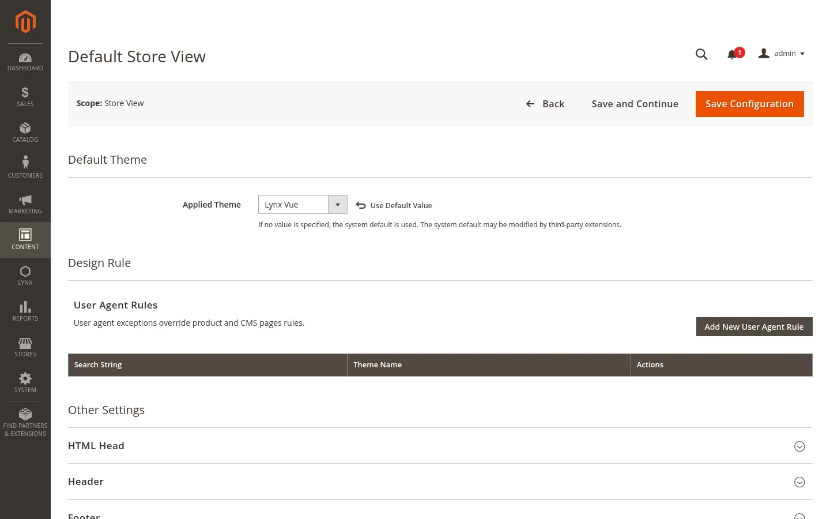
Task: Open the System menu
Action: [25, 383]
